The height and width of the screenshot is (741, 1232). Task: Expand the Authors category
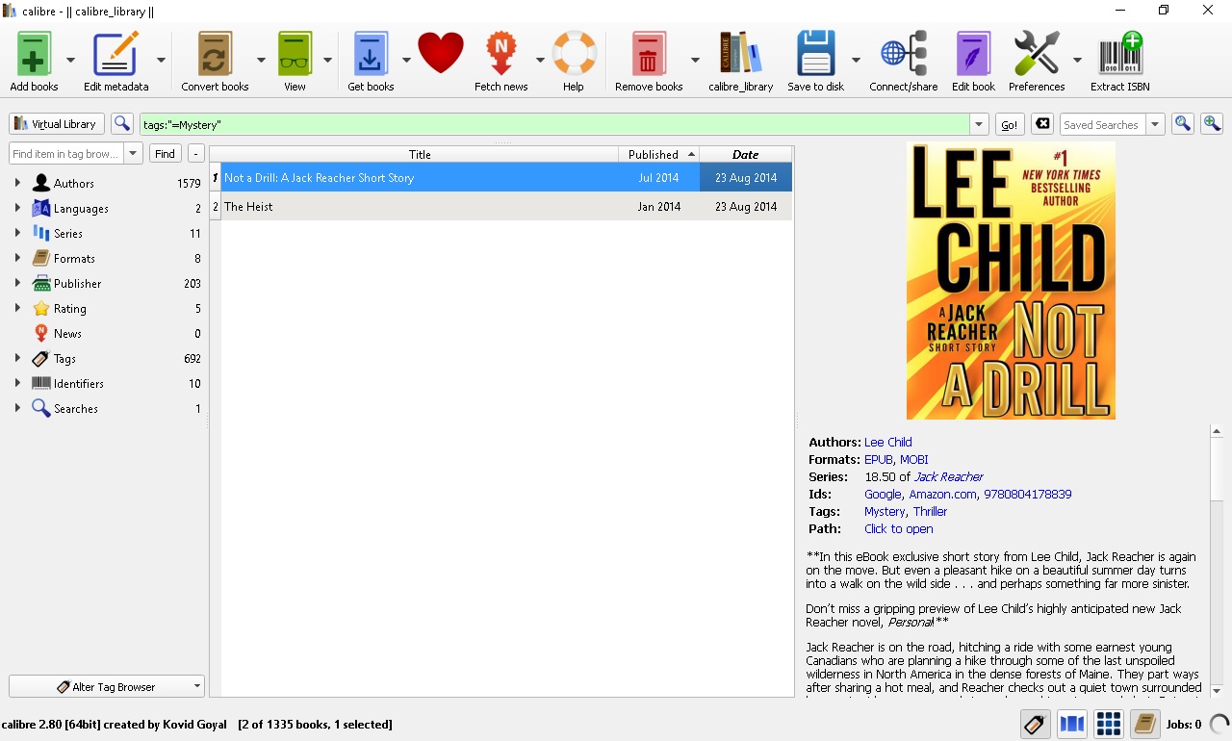click(17, 183)
